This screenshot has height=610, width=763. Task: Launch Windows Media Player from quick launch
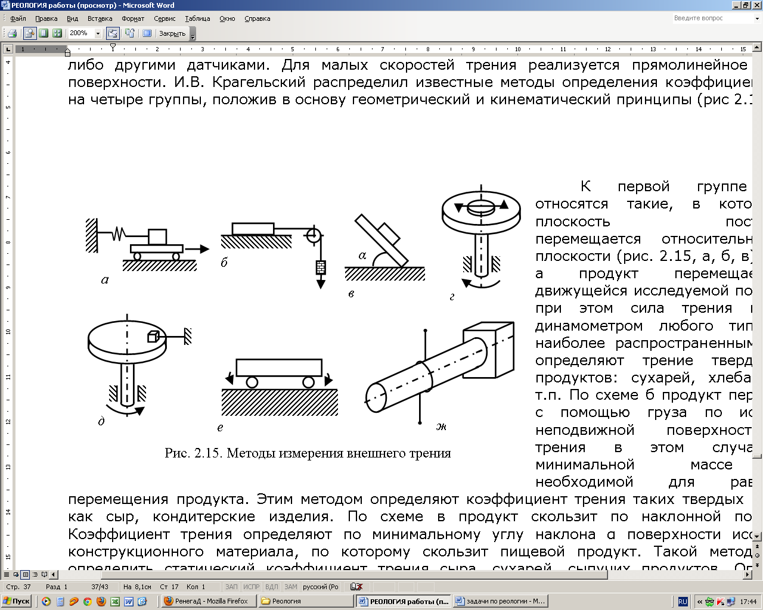tap(46, 602)
